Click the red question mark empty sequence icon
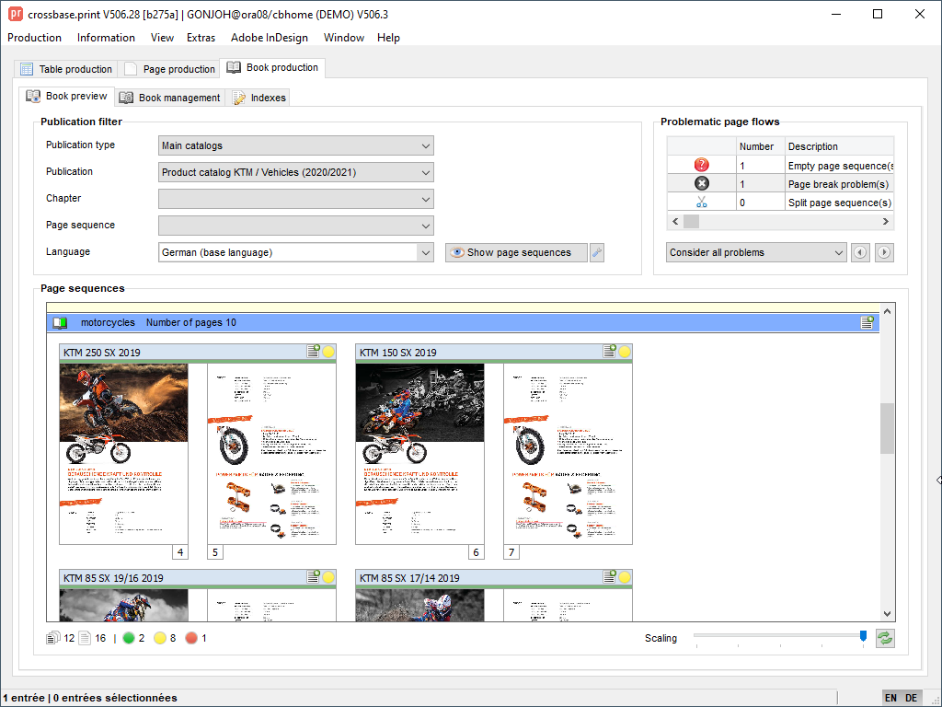 click(701, 165)
